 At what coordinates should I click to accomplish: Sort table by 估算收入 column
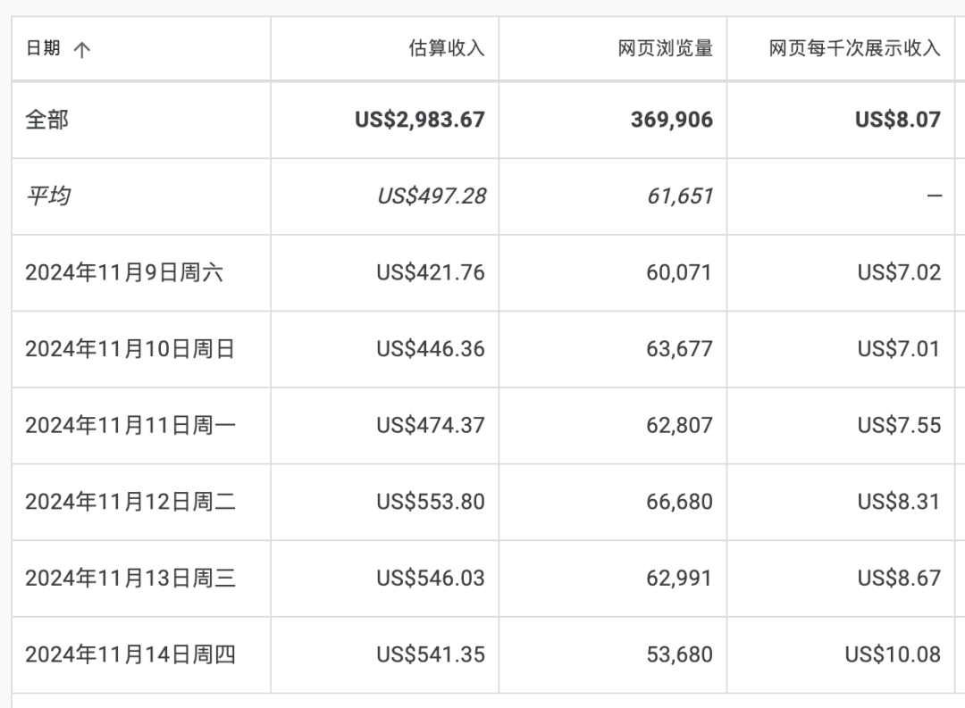[447, 48]
